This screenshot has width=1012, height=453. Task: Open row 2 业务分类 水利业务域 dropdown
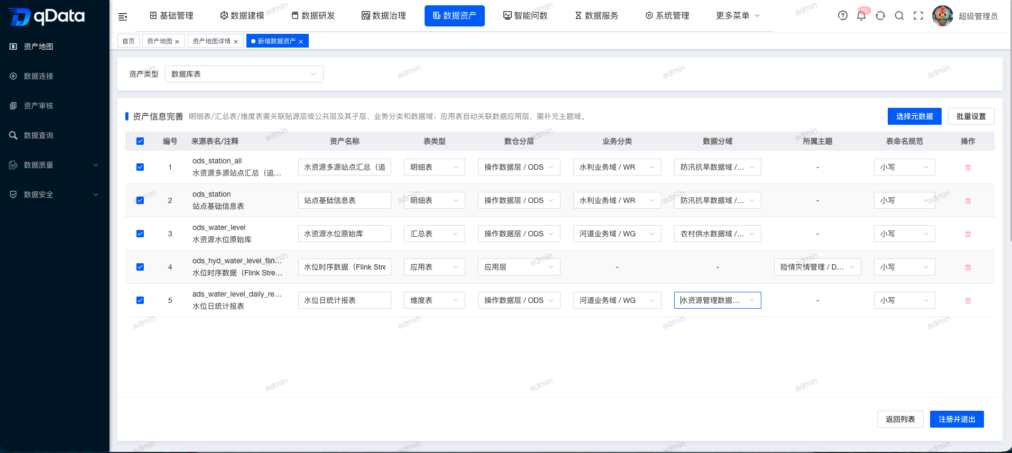617,200
